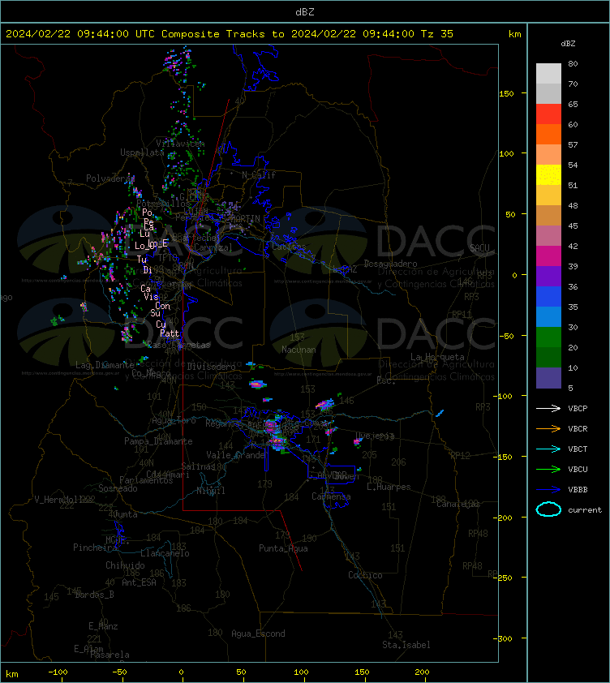Screen dimensions: 610x683
Task: Select the red swatch between 65 and 60 dBZ
Action: (548, 114)
